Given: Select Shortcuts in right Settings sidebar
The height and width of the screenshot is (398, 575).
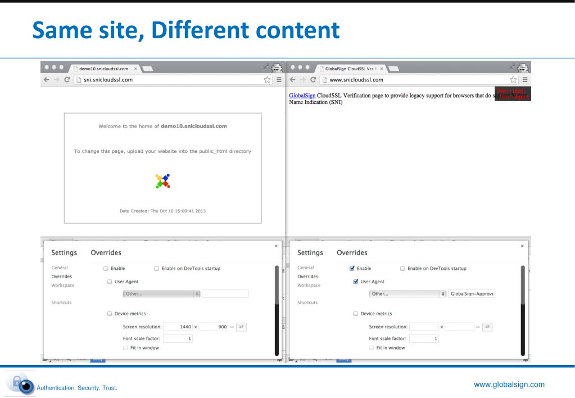Looking at the screenshot, I should click(307, 302).
